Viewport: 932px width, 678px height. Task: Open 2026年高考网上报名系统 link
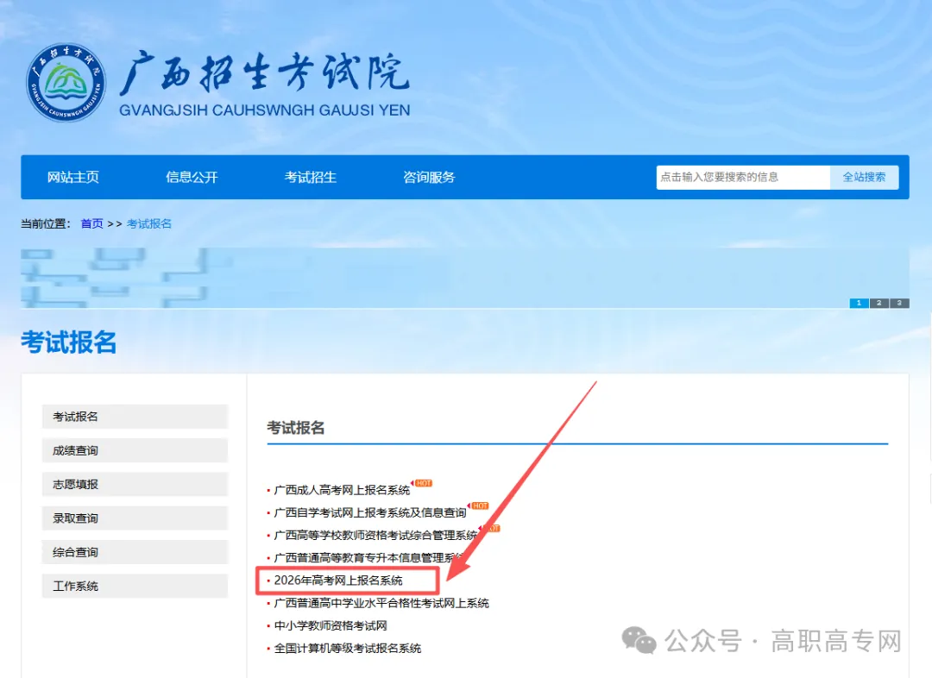tap(338, 581)
